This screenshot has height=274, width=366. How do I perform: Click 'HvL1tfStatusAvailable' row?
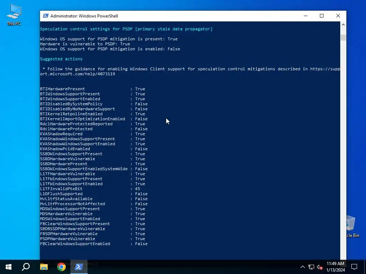tap(94, 199)
